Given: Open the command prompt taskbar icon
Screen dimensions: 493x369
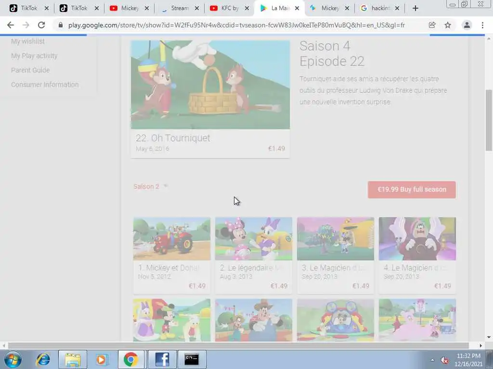Looking at the screenshot, I should pyautogui.click(x=192, y=359).
